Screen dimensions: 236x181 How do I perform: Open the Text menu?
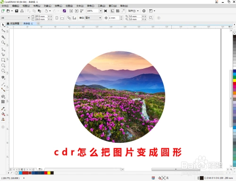(x=80, y=6)
